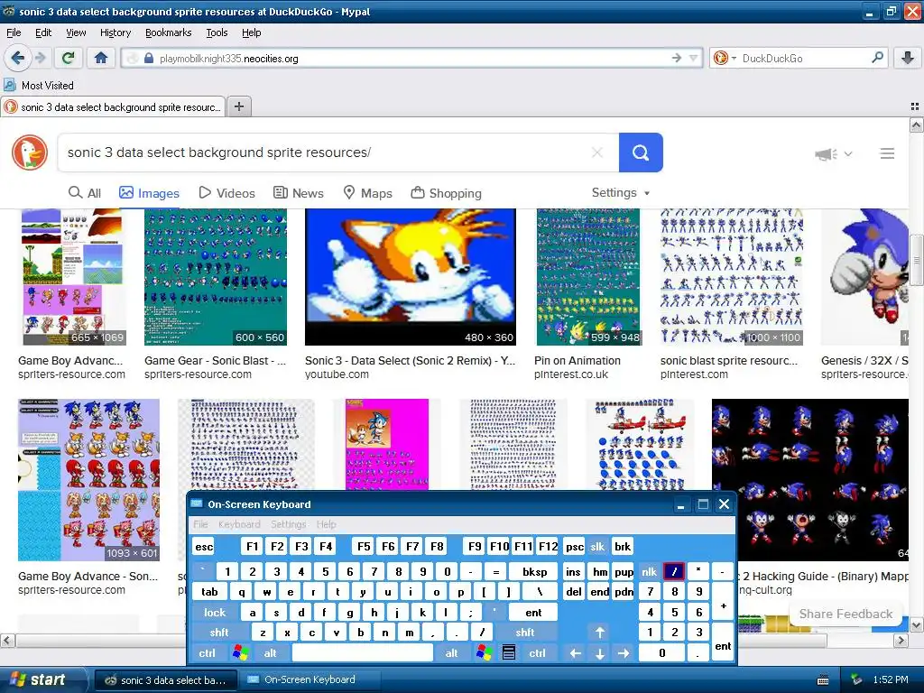924x693 pixels.
Task: Switch to the All results tab
Action: (84, 193)
